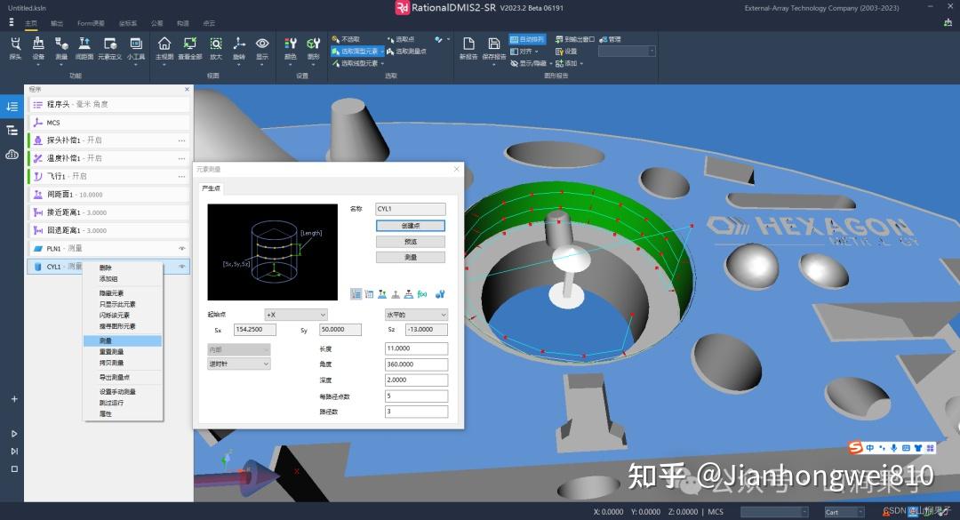The width and height of the screenshot is (960, 520).
Task: Open the tree structure sidebar icon
Action: [12, 131]
